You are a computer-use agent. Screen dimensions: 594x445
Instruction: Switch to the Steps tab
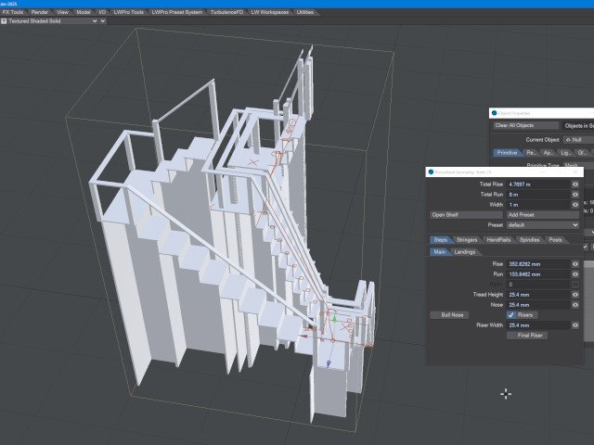(x=440, y=240)
